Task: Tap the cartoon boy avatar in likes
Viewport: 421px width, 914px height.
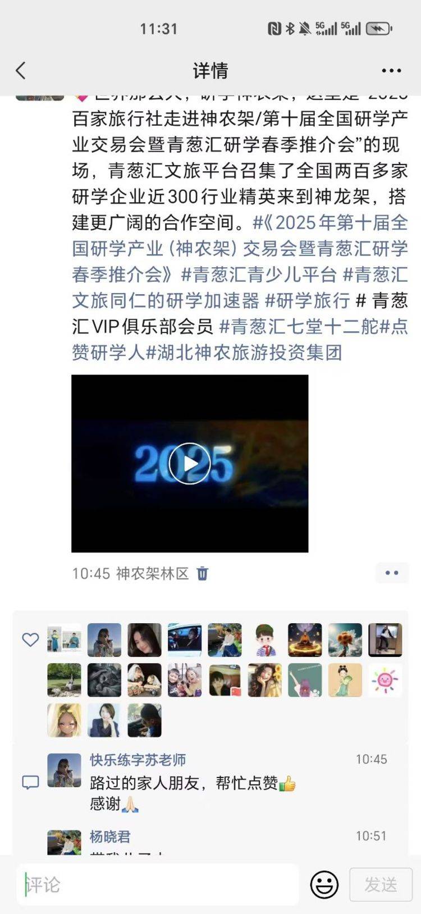Action: (265, 640)
